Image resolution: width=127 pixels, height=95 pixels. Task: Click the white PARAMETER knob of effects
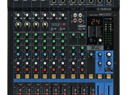100,40
